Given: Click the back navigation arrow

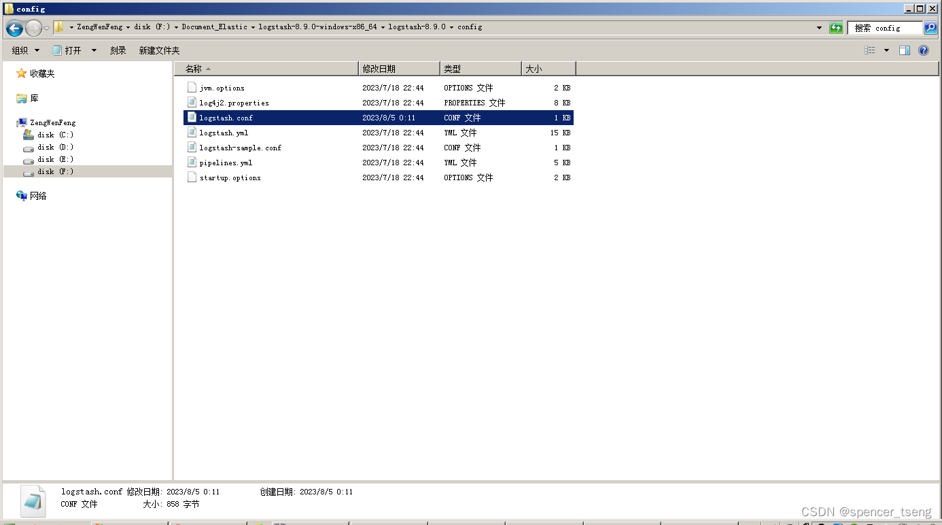Looking at the screenshot, I should click(14, 27).
